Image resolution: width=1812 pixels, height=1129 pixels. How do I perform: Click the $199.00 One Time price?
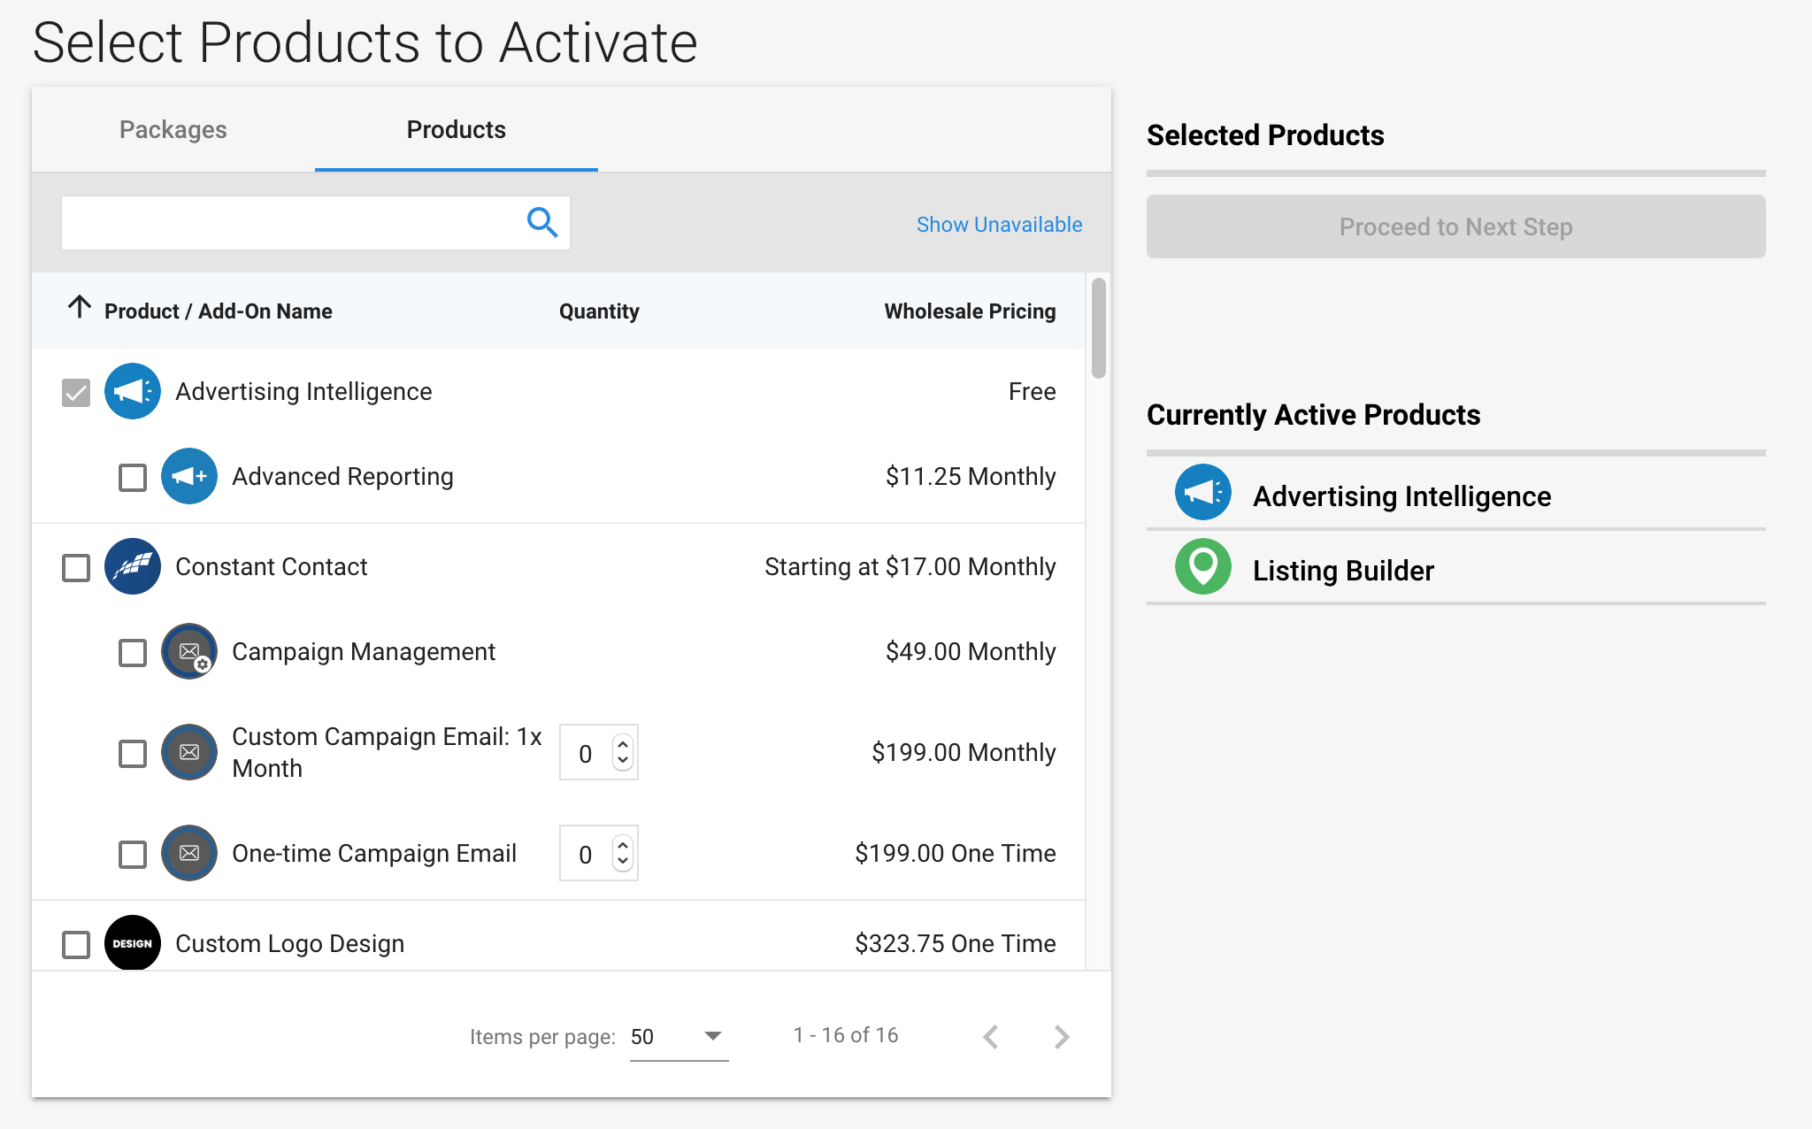point(955,853)
